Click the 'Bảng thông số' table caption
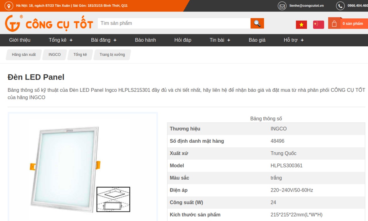This screenshot has height=221, width=368. [x=266, y=119]
